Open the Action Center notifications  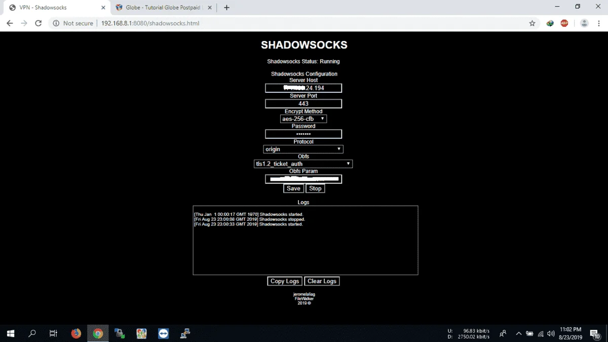pos(595,333)
